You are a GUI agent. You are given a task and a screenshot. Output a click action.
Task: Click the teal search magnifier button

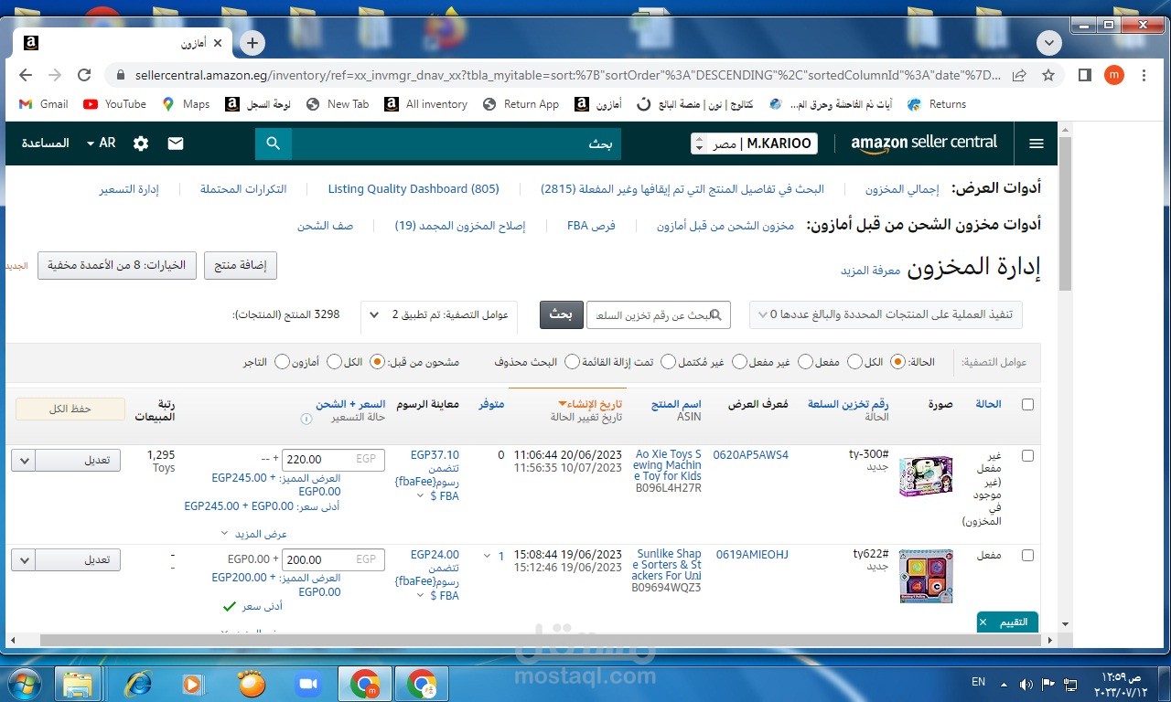[274, 144]
